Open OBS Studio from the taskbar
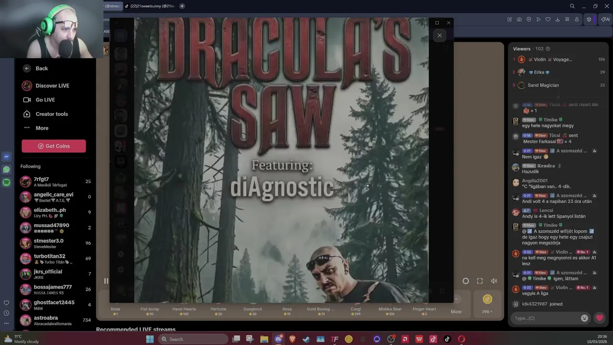The width and height of the screenshot is (613, 345). pos(391,339)
